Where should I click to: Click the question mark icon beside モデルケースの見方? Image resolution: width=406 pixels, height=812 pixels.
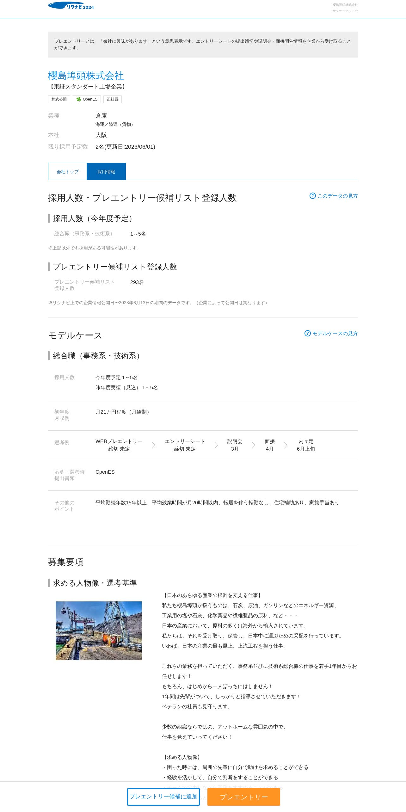click(x=307, y=333)
